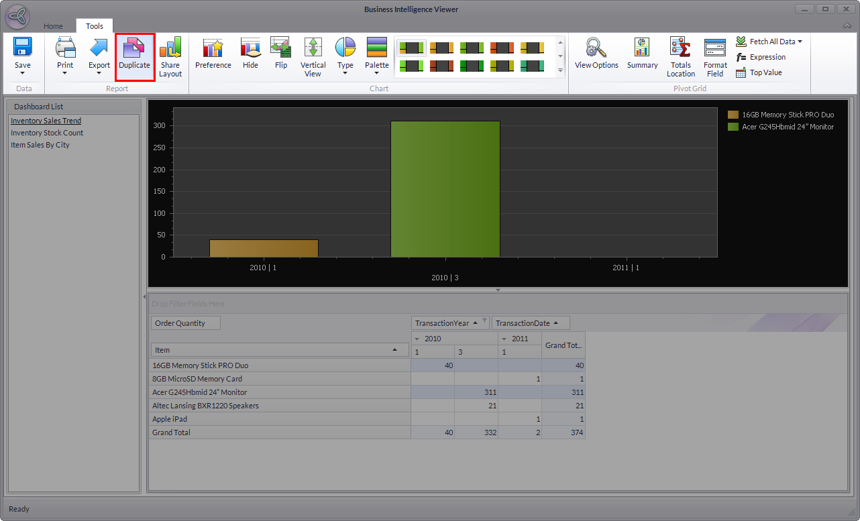
Task: Expand Fetch All Data dropdown
Action: pyautogui.click(x=800, y=42)
